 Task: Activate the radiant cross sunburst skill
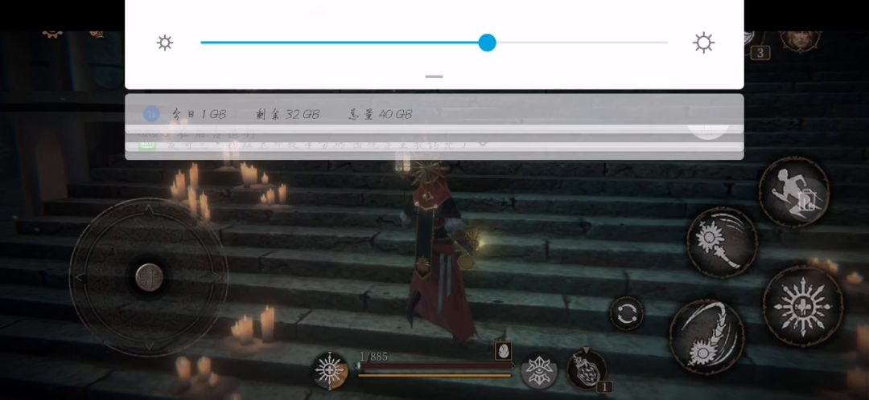pos(802,305)
